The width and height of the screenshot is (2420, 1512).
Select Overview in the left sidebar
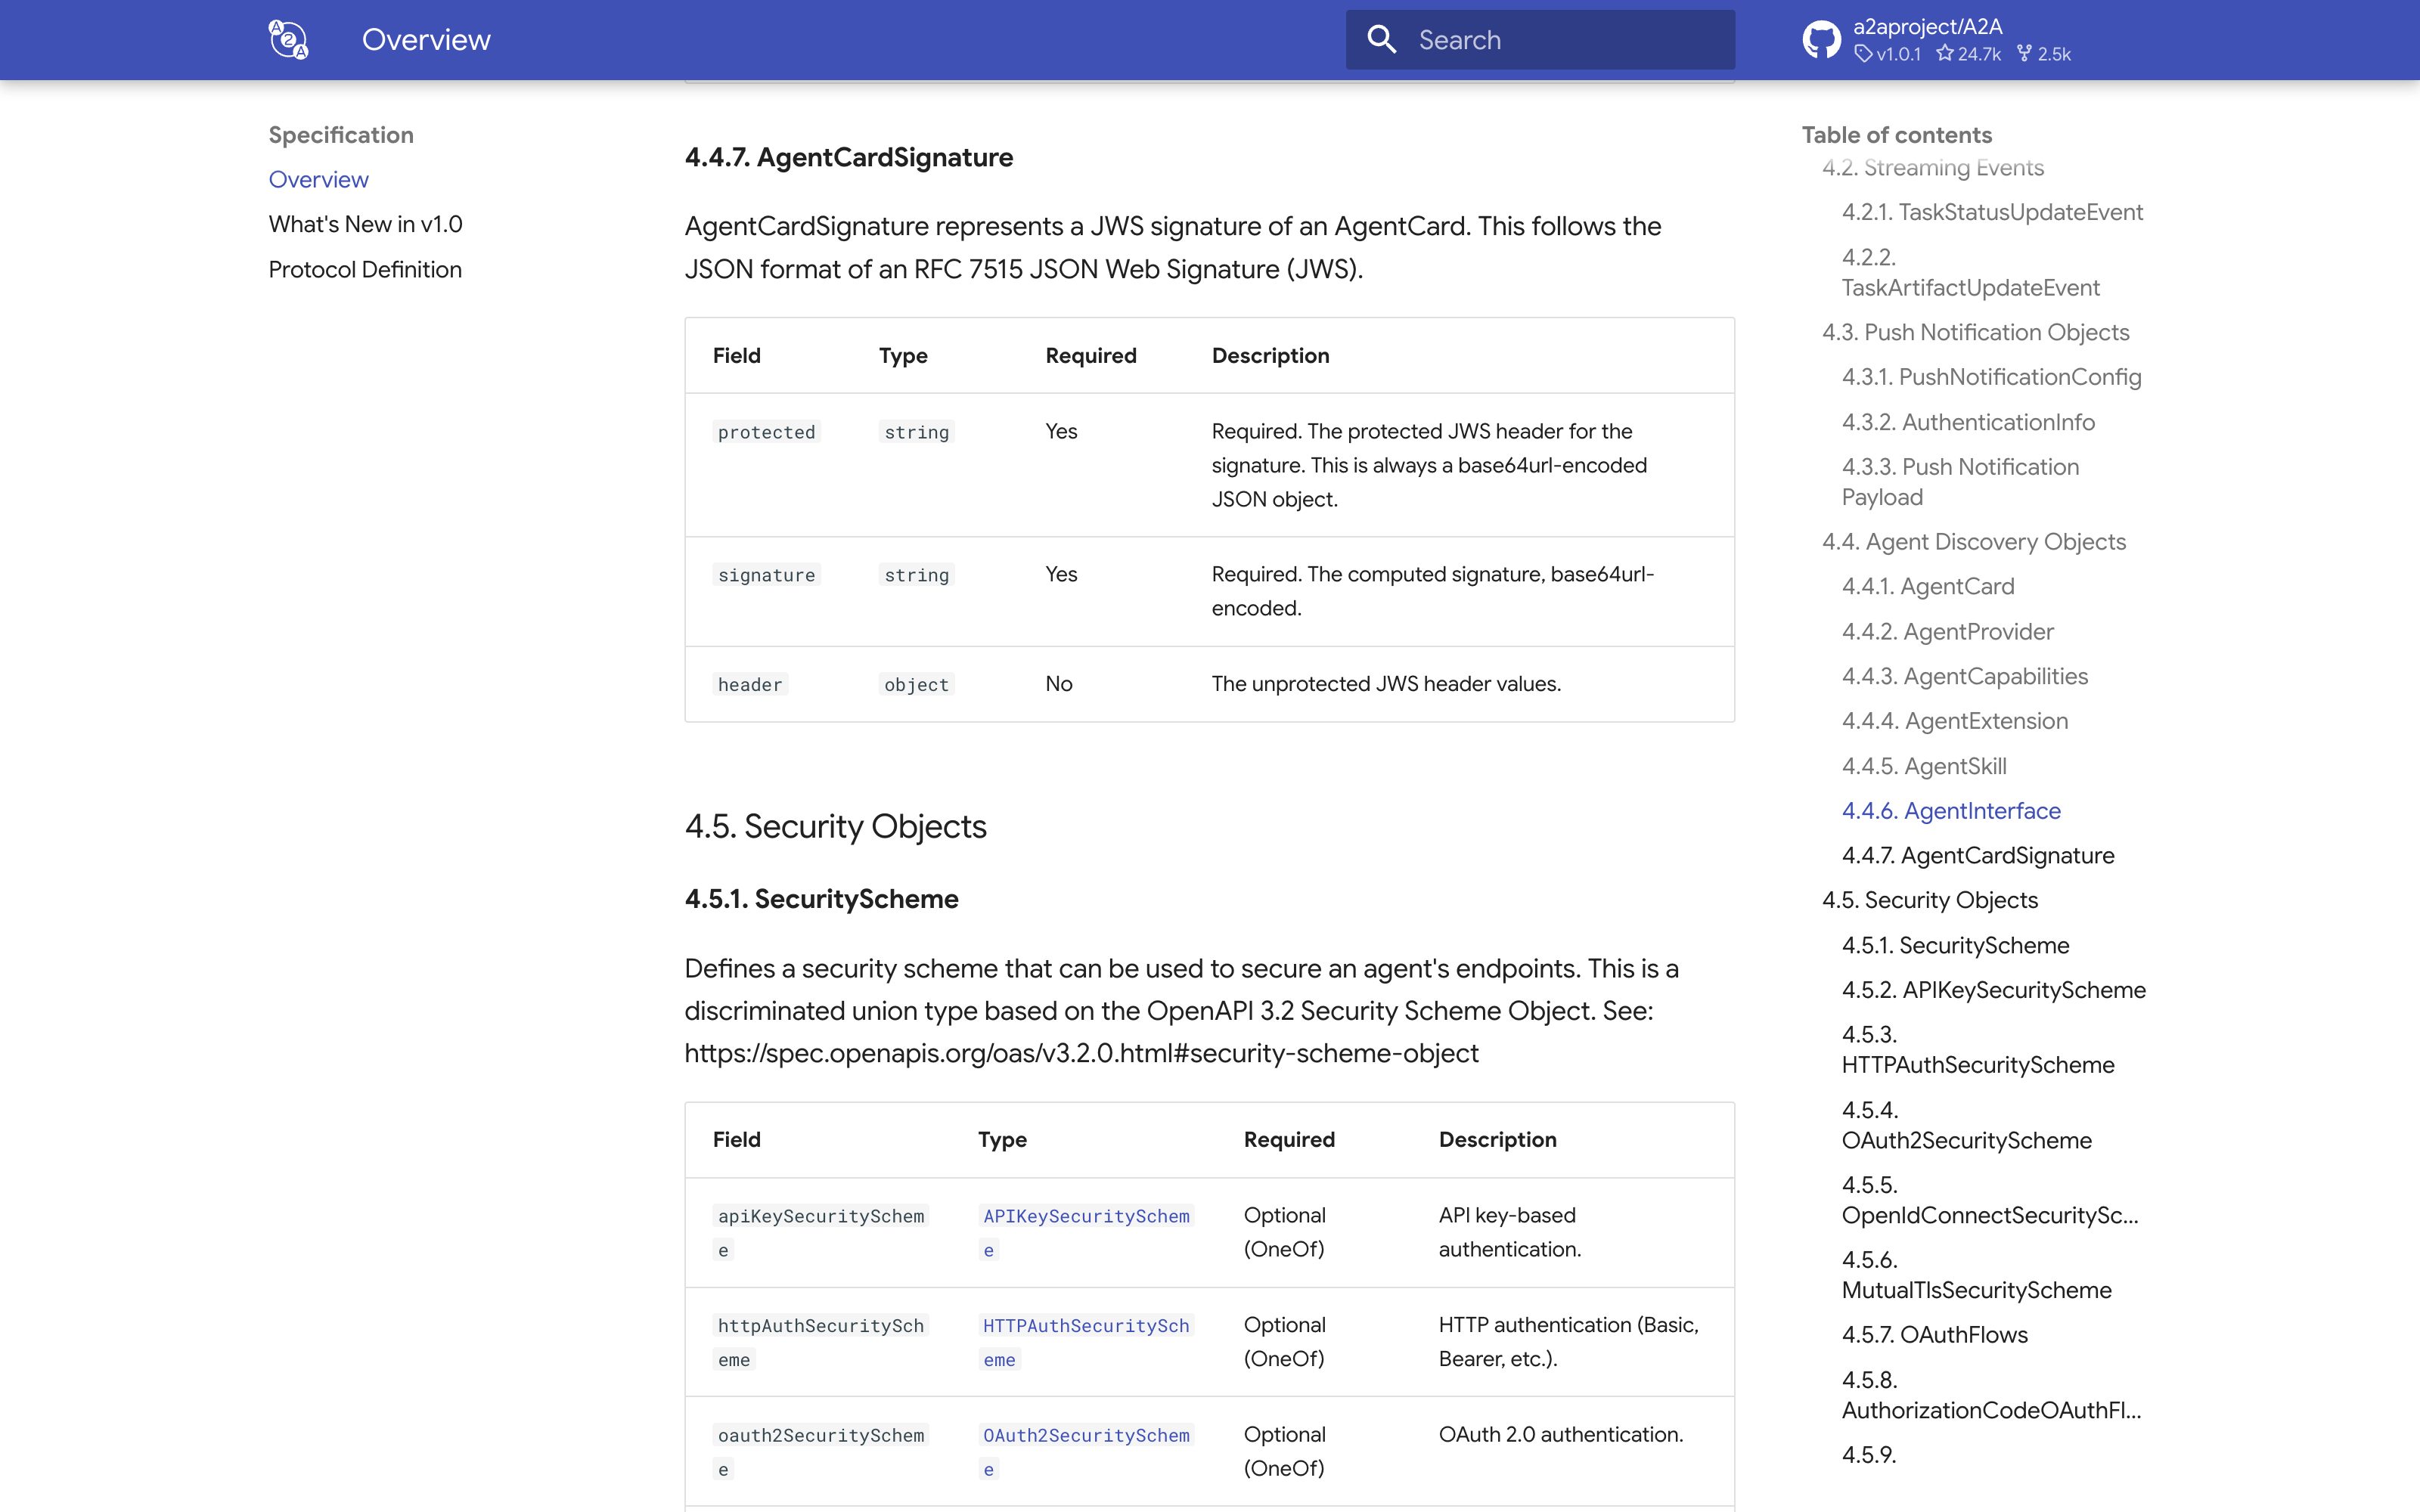pos(319,180)
